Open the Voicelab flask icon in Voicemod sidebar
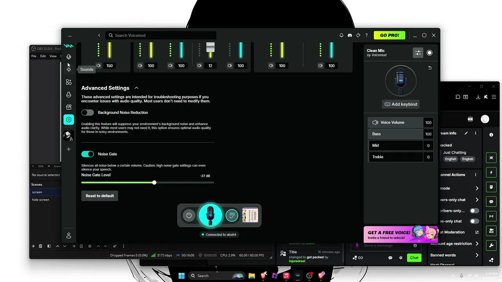Viewport: 502px width, 282px height. (69, 94)
